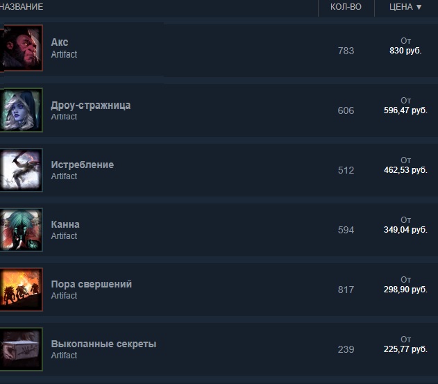Open the Акс card thumbnail
The height and width of the screenshot is (384, 438).
point(22,48)
